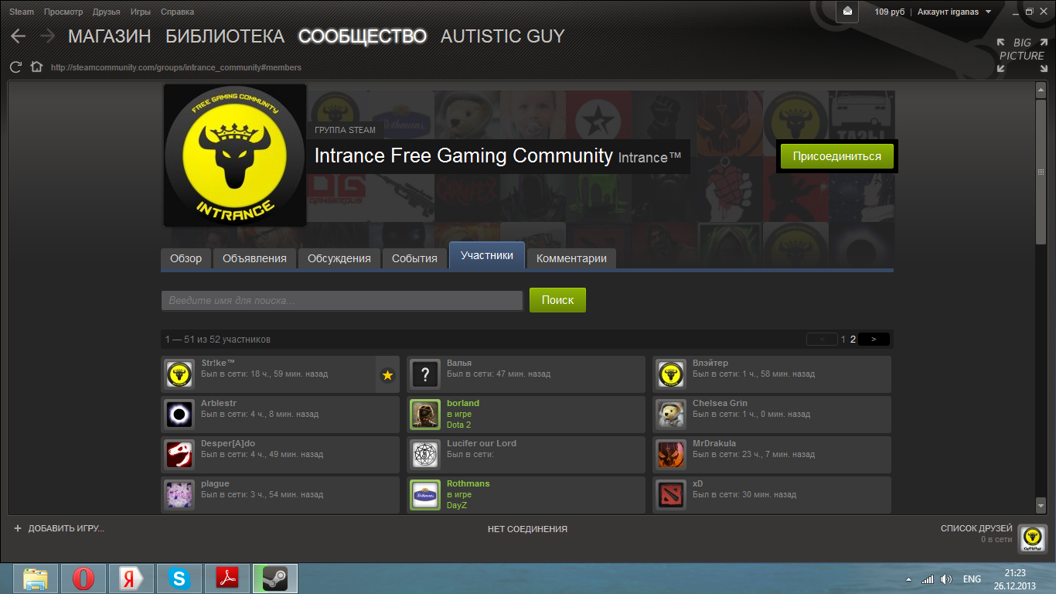1056x594 pixels.
Task: Click the page scrollbar down arrow
Action: point(1041,504)
